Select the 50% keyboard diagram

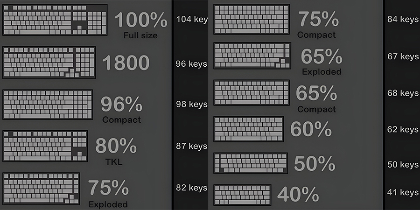(x=251, y=163)
